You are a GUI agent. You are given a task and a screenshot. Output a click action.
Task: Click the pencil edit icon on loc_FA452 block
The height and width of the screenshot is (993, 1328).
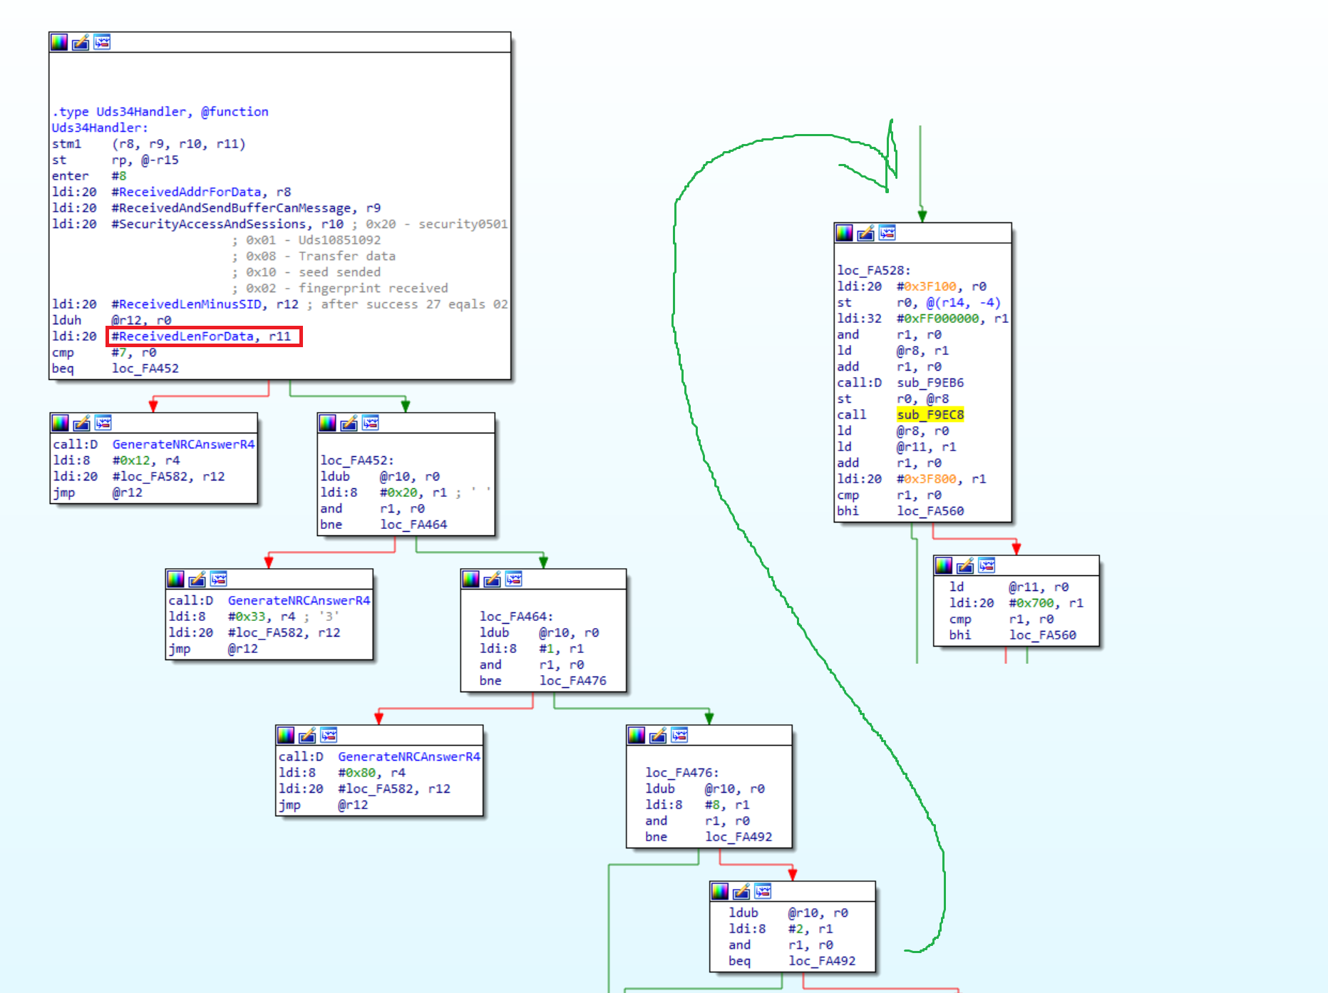(x=349, y=423)
